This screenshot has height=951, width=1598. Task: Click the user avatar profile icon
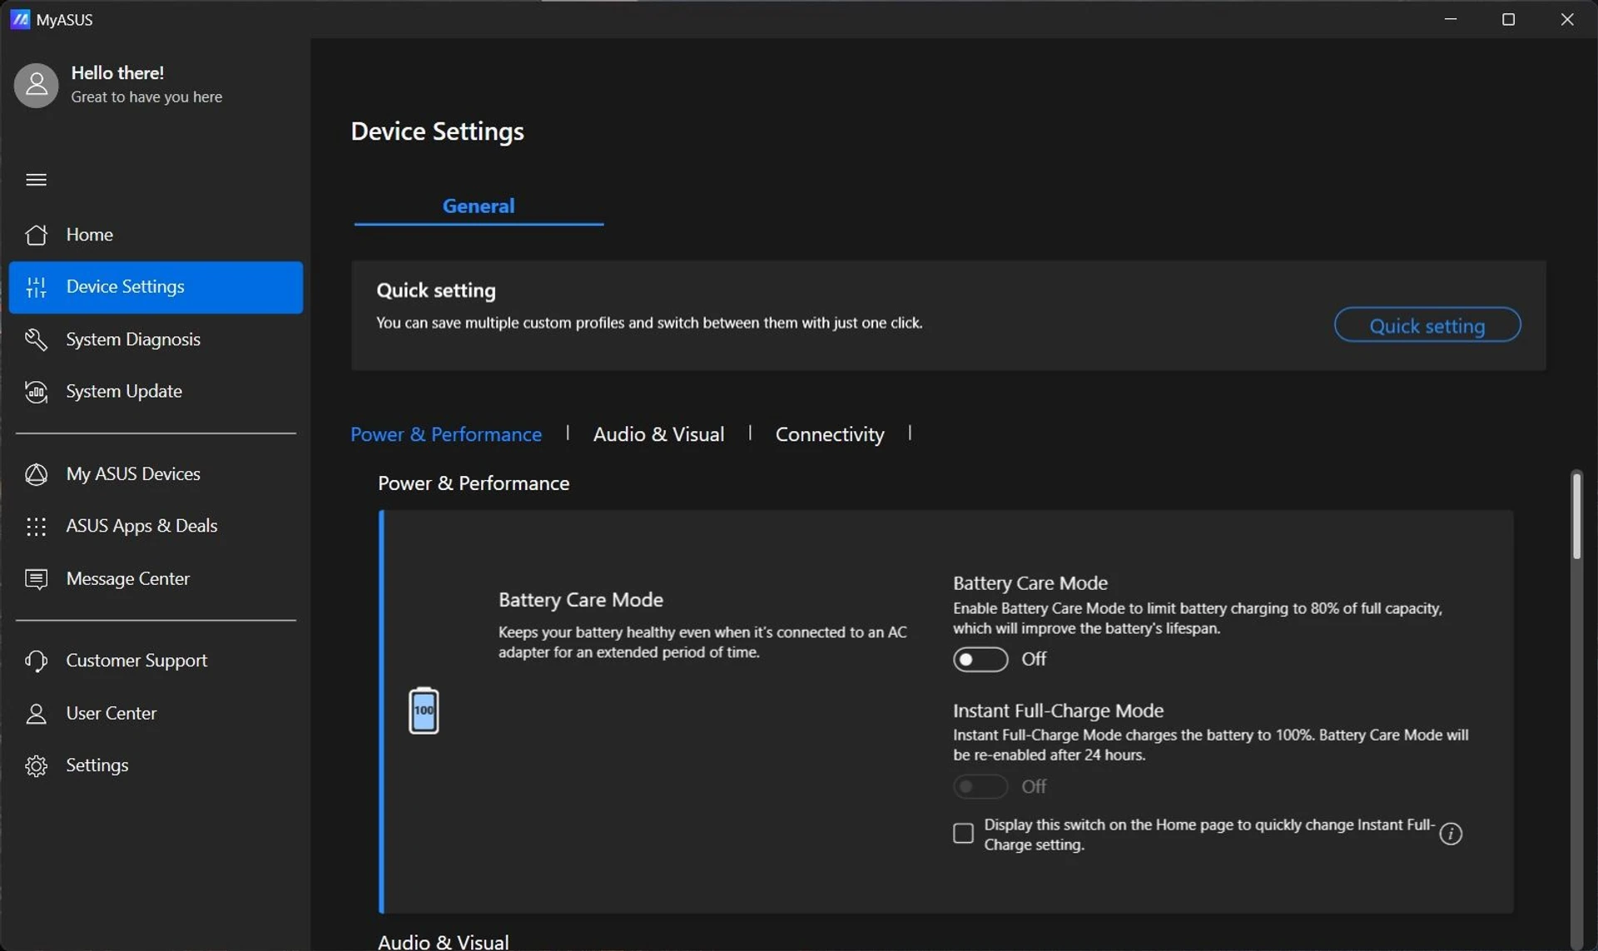[x=37, y=85]
